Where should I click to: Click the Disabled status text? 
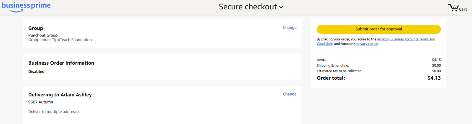click(x=36, y=71)
